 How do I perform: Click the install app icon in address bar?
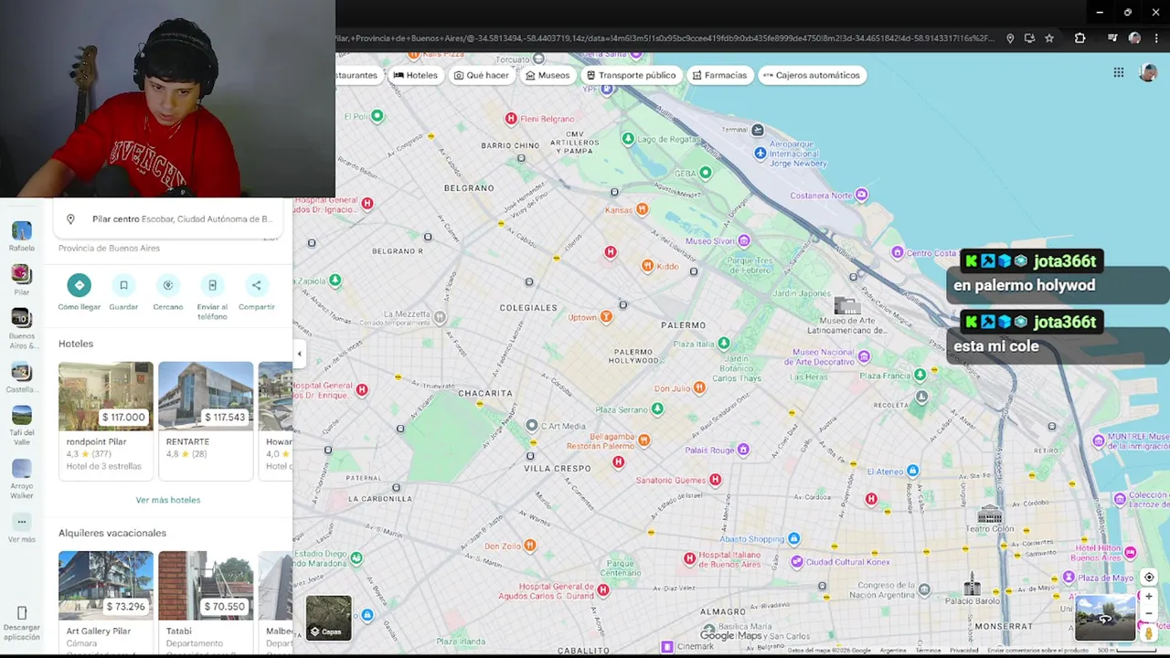click(x=1029, y=38)
